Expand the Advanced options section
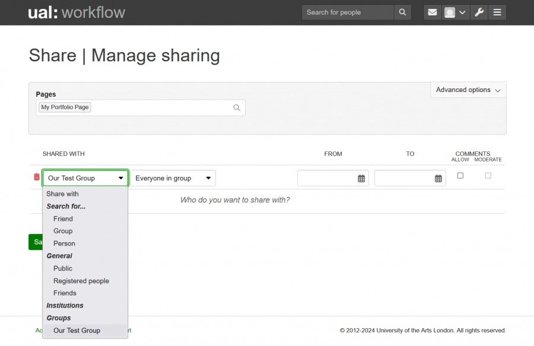Image resolution: width=534 pixels, height=346 pixels. [x=468, y=90]
